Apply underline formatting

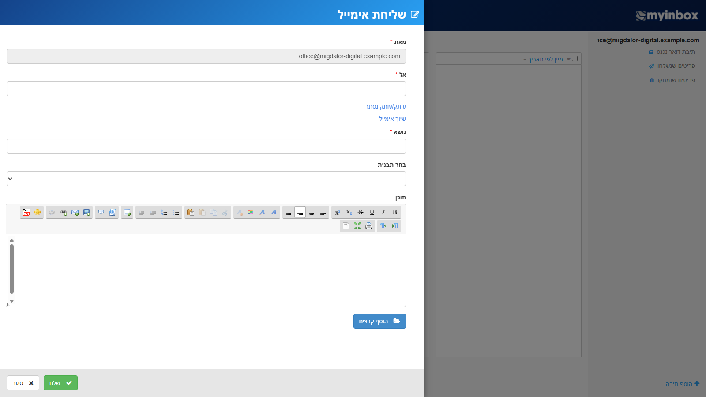[372, 212]
